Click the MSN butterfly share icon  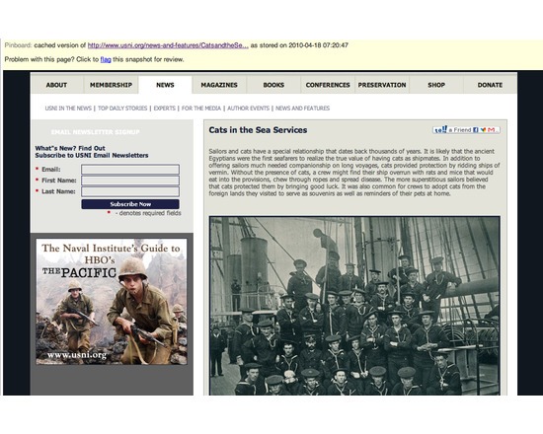click(x=483, y=130)
